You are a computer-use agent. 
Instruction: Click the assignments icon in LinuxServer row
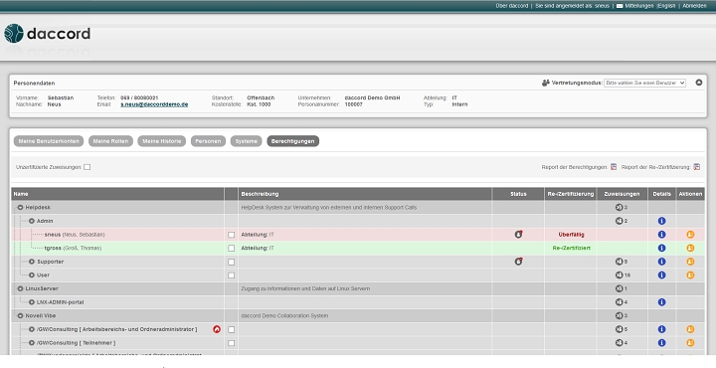(619, 288)
